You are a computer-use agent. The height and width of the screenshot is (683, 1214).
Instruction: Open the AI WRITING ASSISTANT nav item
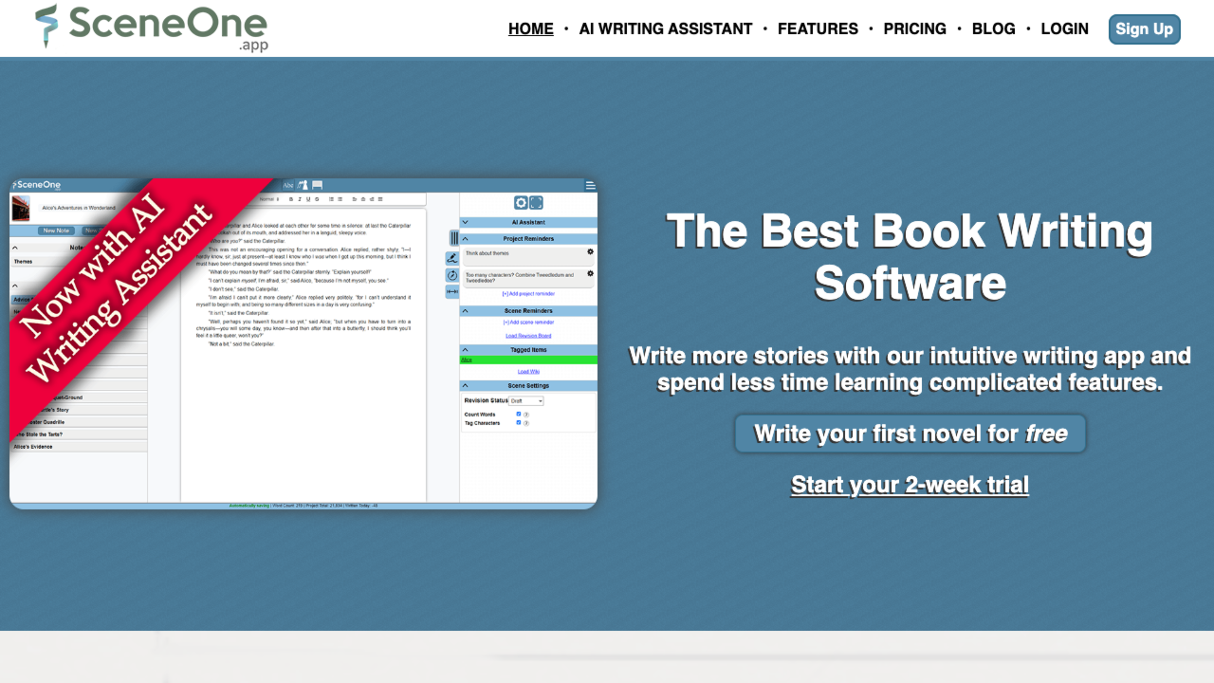pyautogui.click(x=665, y=29)
